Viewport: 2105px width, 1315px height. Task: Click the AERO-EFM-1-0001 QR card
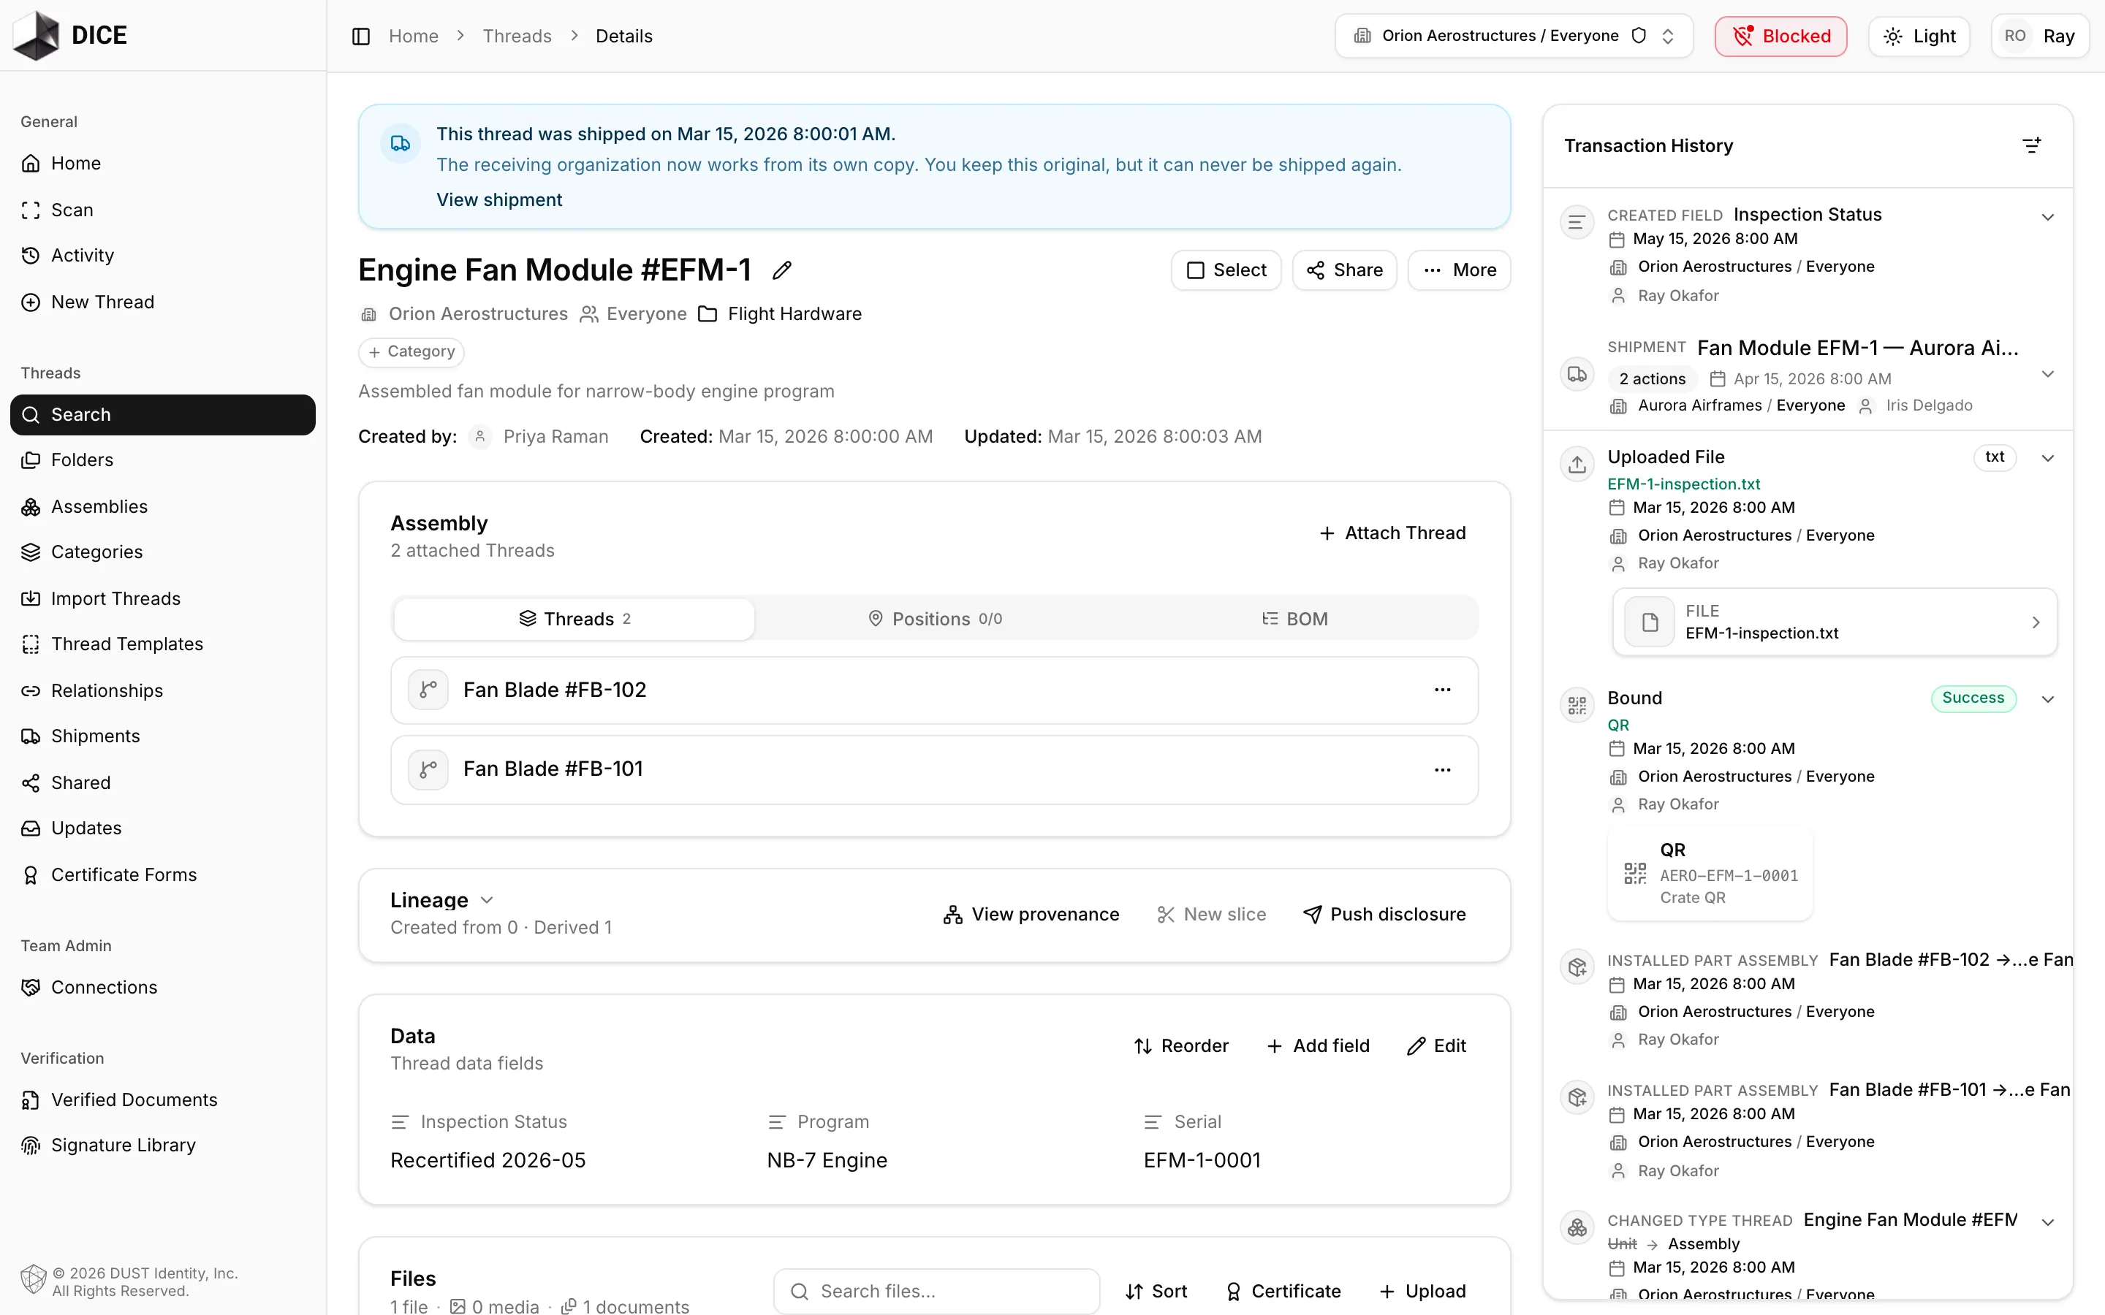[1710, 873]
